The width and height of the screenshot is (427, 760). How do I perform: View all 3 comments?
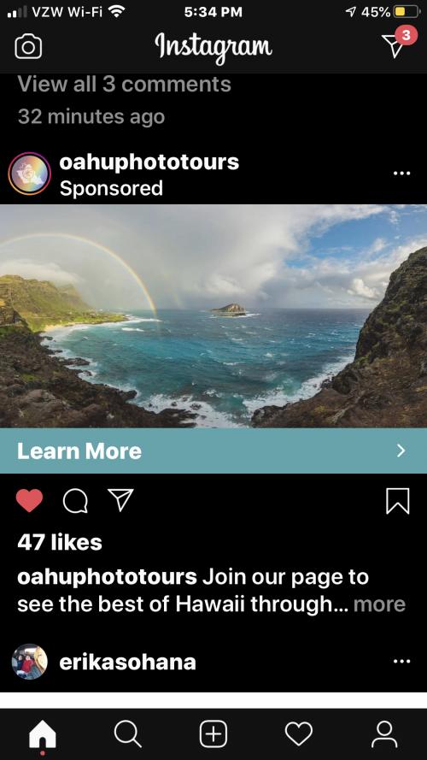click(125, 85)
